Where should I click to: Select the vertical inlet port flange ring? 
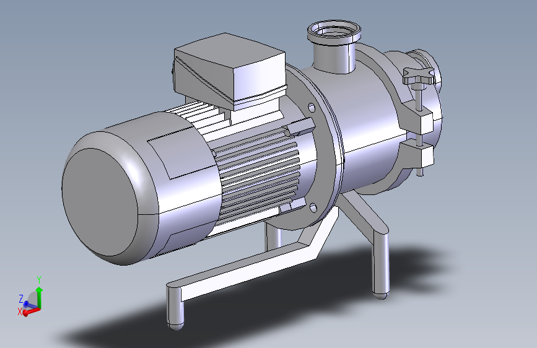click(334, 32)
